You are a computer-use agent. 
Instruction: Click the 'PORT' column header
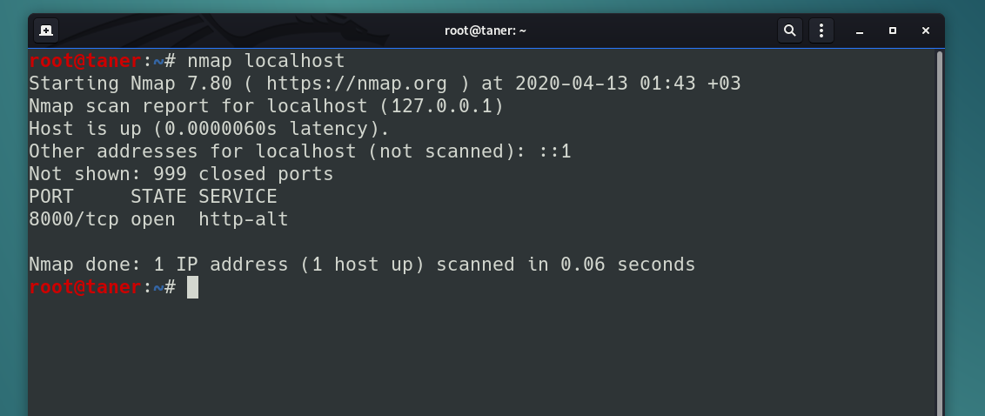click(50, 196)
